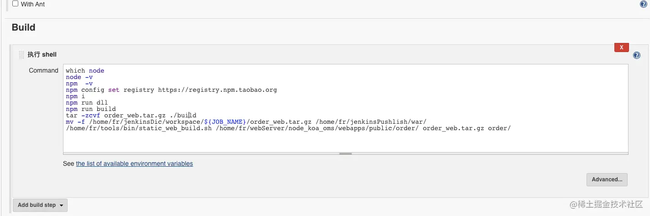Place cursor in the tar -zcvf line
The width and height of the screenshot is (650, 216).
click(x=131, y=116)
